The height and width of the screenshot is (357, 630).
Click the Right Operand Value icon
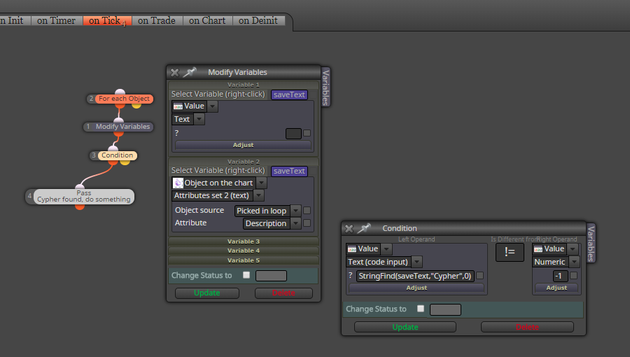pos(538,249)
